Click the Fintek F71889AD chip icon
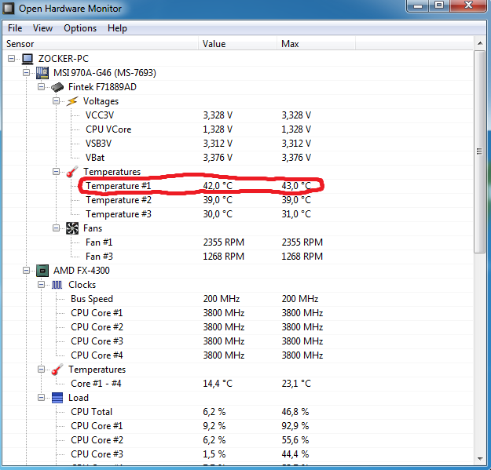Viewport: 491px width, 470px height. (57, 87)
